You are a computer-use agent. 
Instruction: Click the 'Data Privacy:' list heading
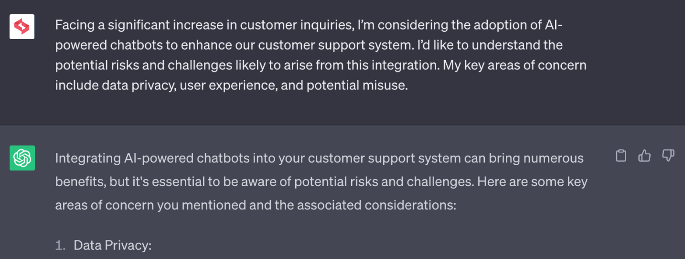(x=112, y=246)
